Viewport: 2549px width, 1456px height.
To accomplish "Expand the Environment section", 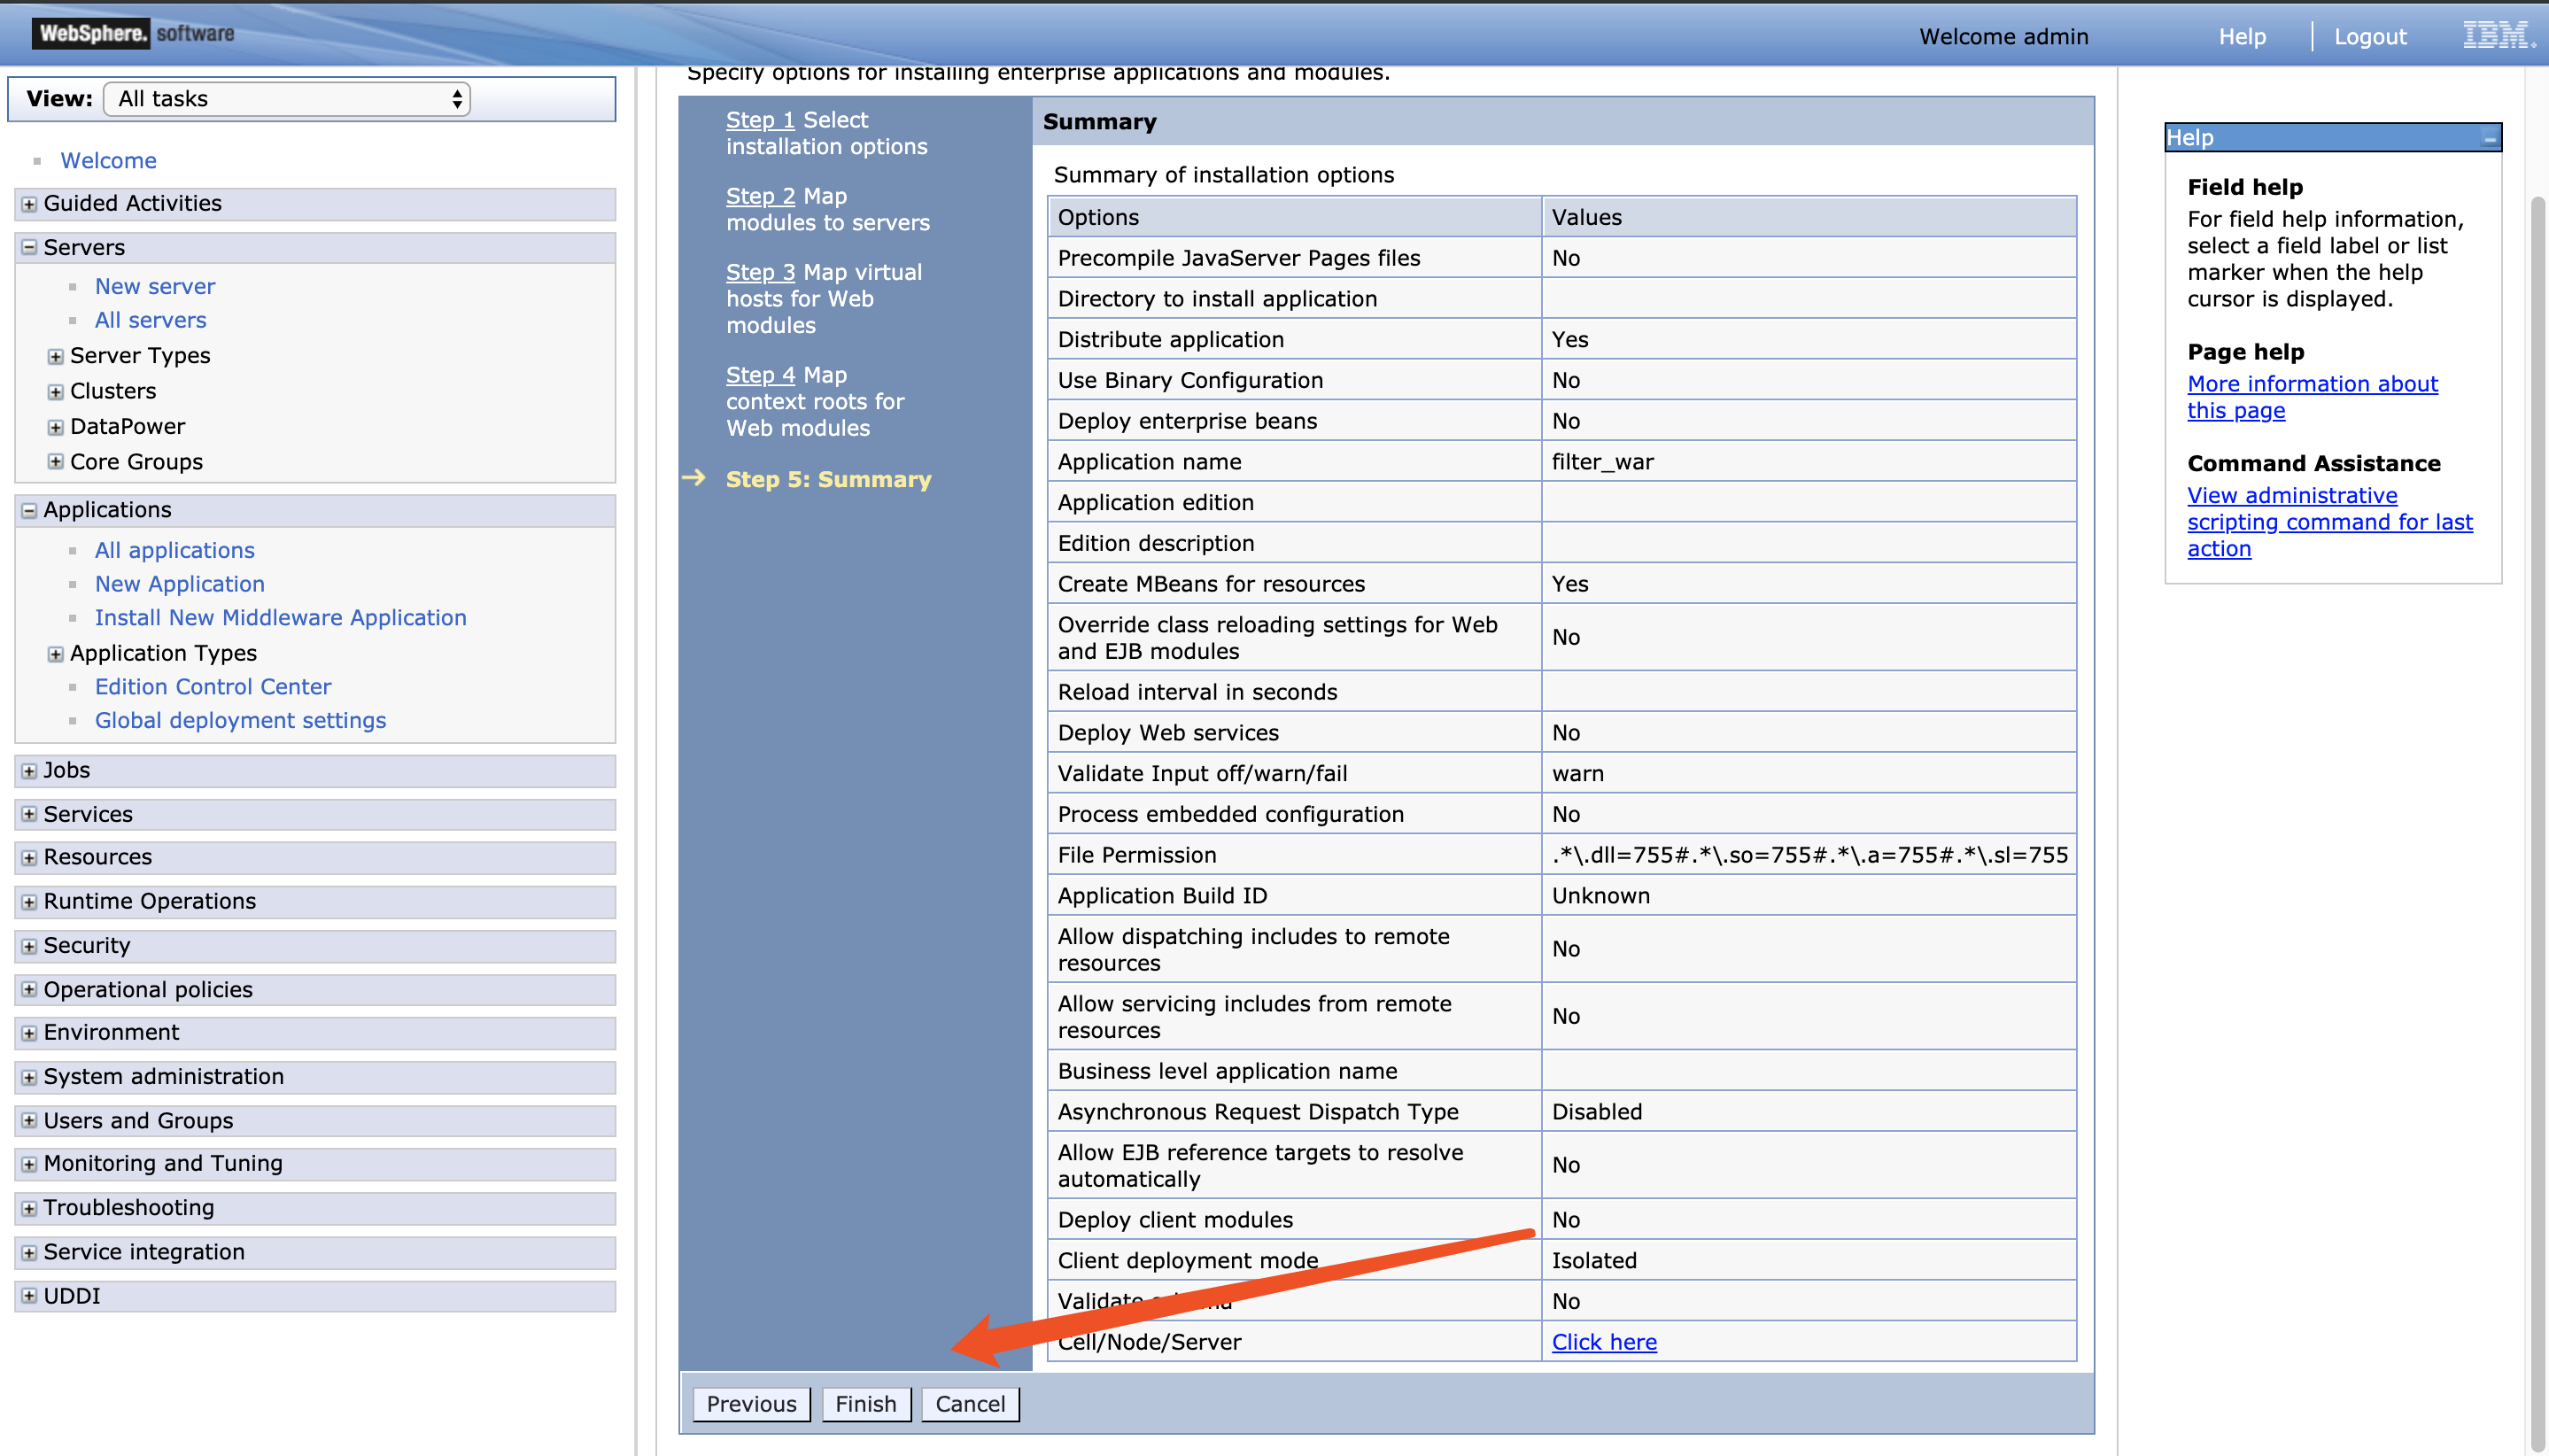I will (x=29, y=1033).
